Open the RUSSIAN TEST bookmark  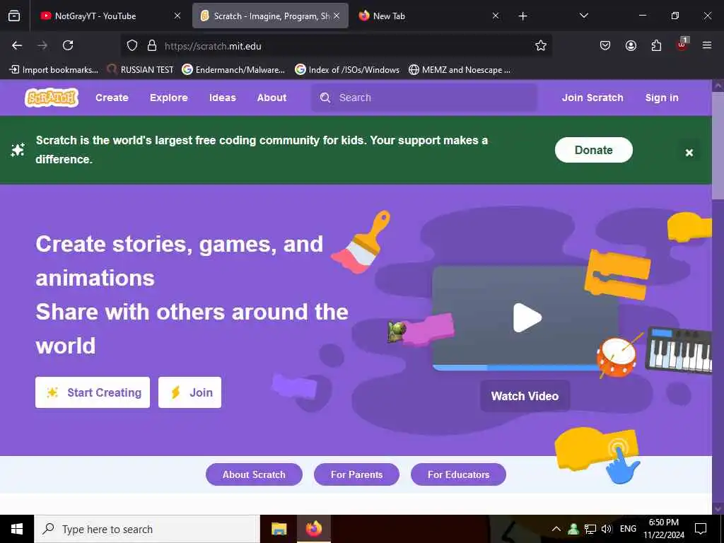point(141,70)
